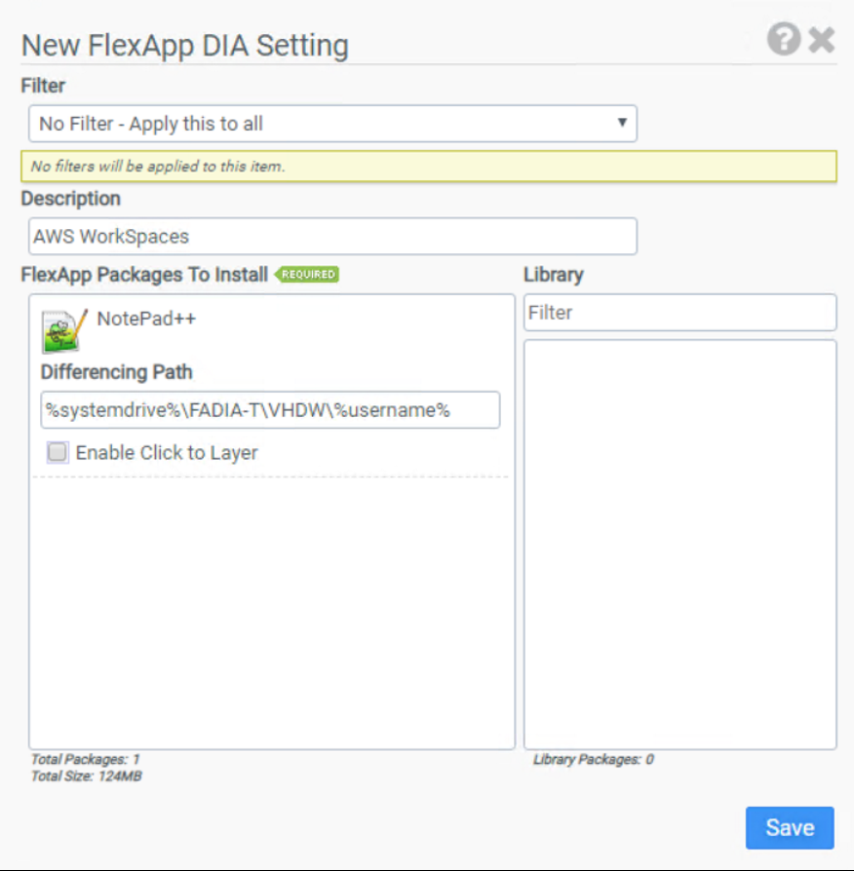The image size is (854, 871).
Task: Click the Description field containing AWS WorkSpaces
Action: point(331,236)
